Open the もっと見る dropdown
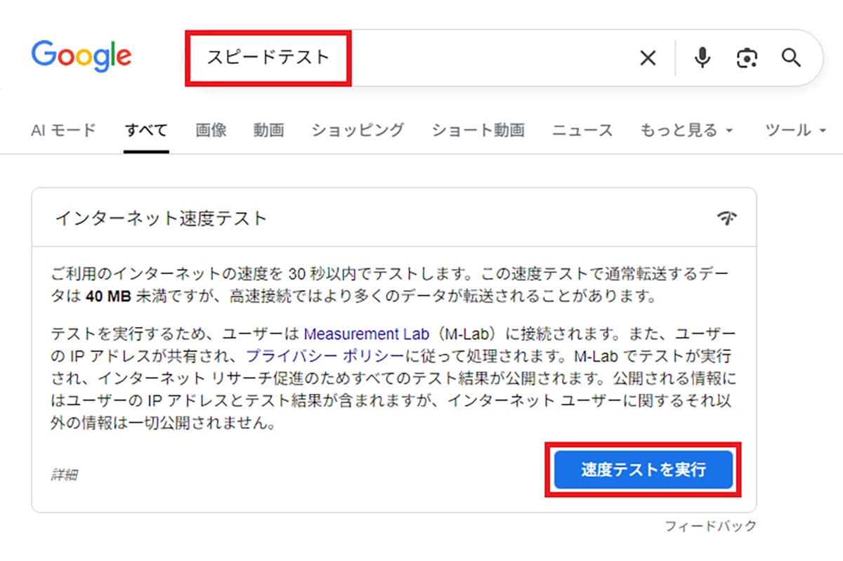The image size is (843, 561). coord(684,130)
